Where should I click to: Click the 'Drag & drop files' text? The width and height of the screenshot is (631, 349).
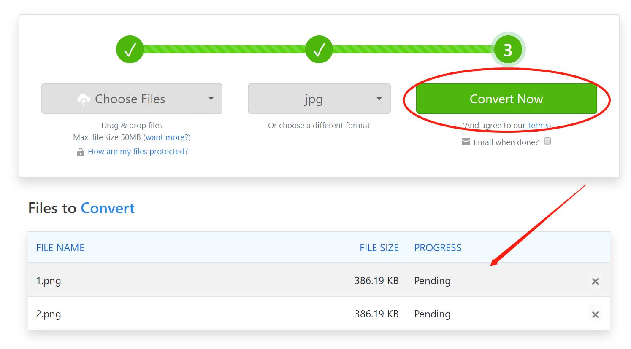point(132,125)
